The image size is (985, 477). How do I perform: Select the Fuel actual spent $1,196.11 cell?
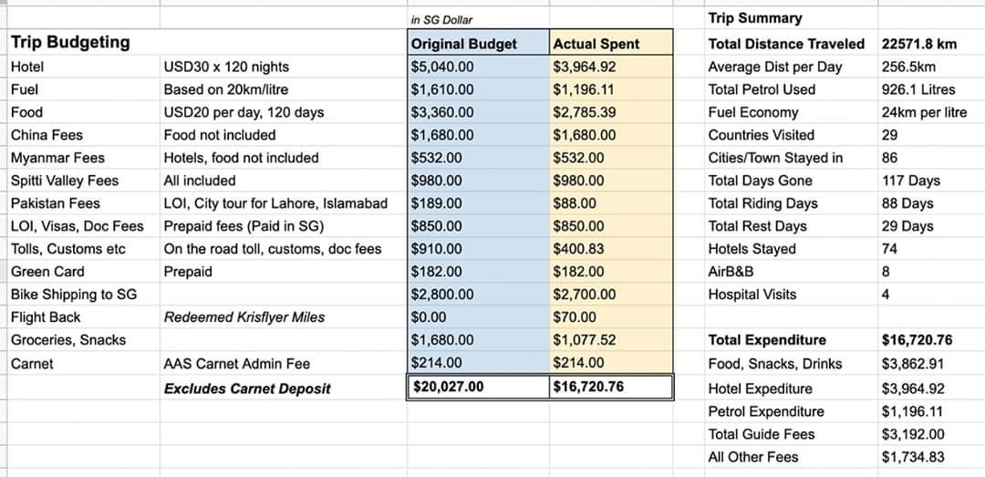click(x=610, y=89)
